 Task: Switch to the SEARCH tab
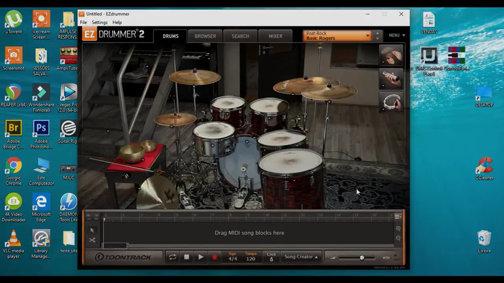[240, 36]
